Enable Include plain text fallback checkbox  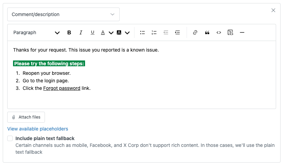pos(10,138)
